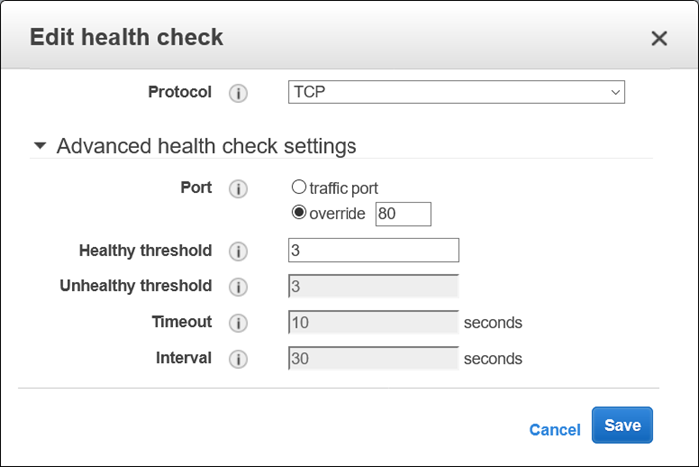Collapse Advanced health check settings section

[x=40, y=146]
